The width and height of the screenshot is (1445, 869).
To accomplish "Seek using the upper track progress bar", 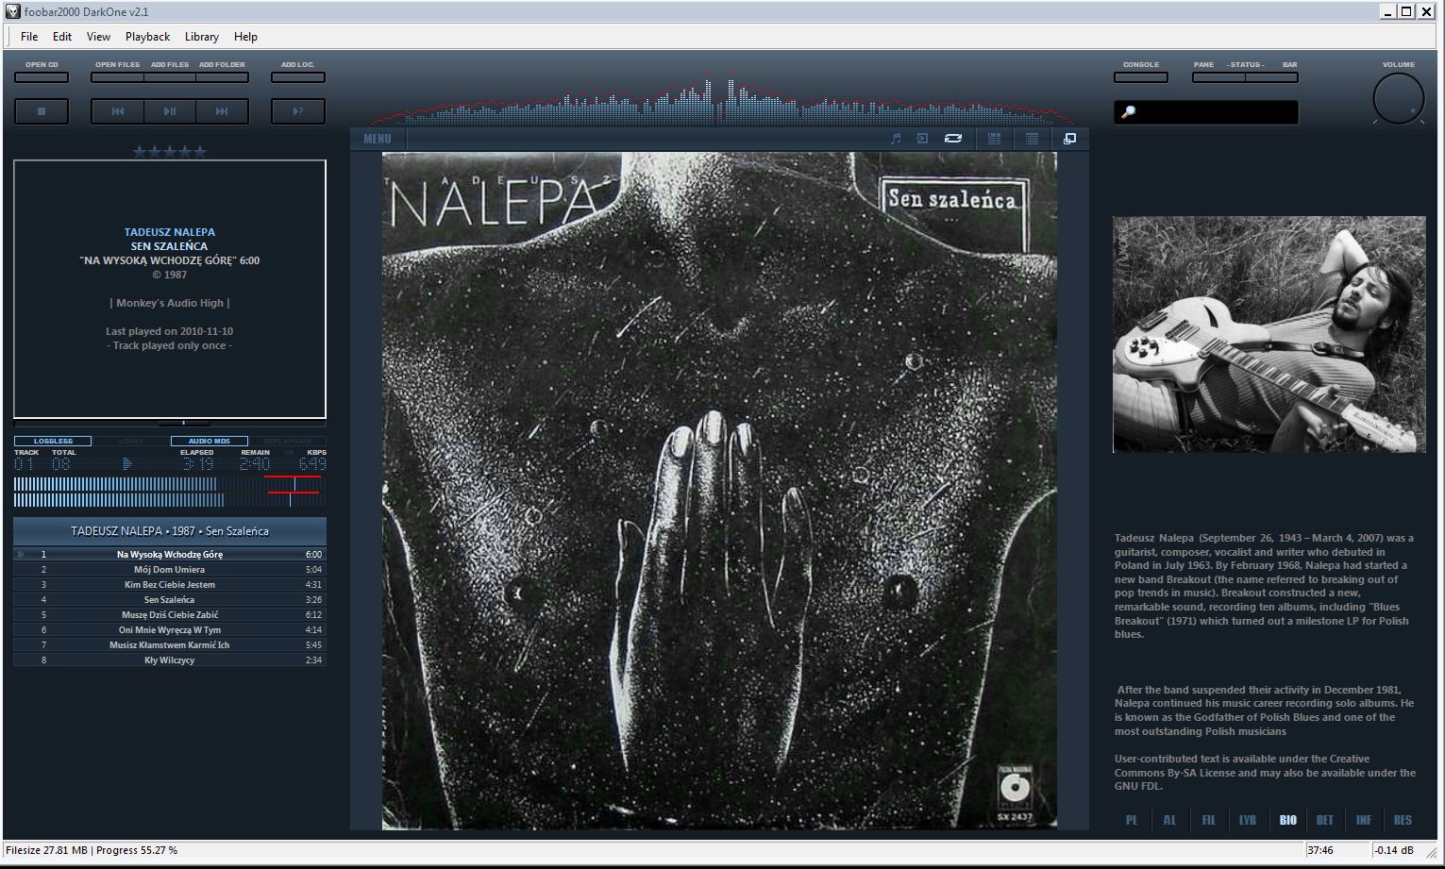I will 169,484.
